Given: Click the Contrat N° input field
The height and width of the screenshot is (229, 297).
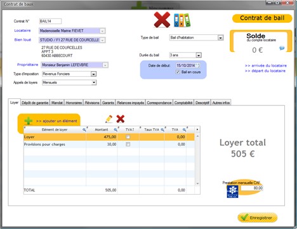Looking at the screenshot, I should [x=50, y=21].
